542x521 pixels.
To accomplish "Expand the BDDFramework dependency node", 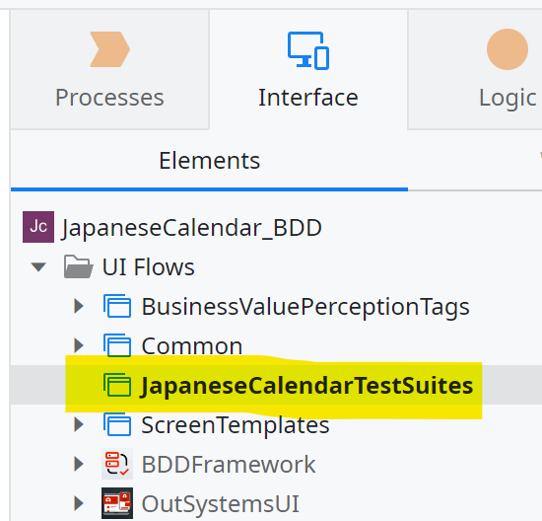I will coord(79,464).
